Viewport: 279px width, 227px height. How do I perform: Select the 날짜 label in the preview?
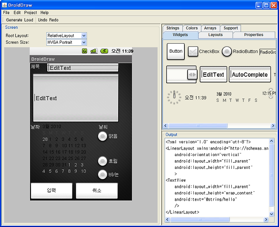tap(35, 127)
